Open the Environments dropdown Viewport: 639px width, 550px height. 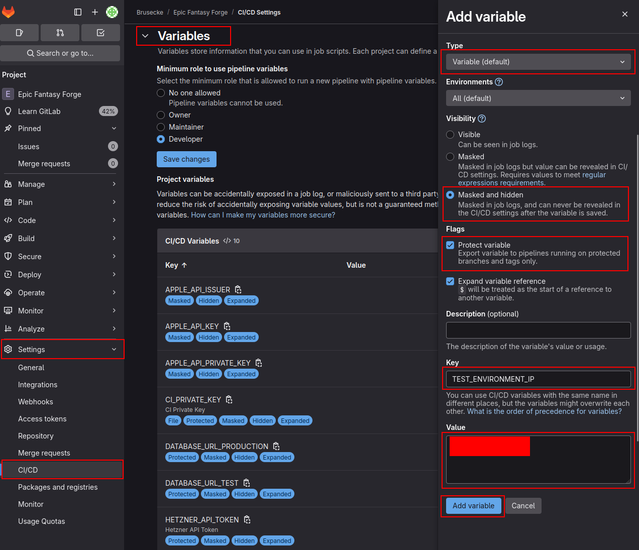coord(539,98)
